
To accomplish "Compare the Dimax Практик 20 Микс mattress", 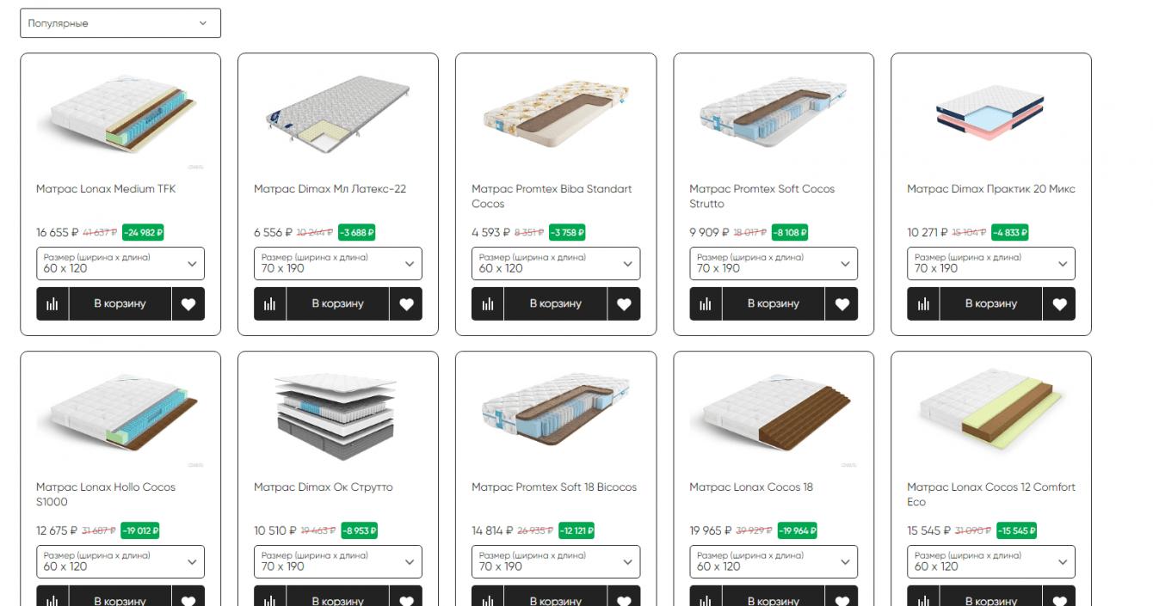I will 923,303.
